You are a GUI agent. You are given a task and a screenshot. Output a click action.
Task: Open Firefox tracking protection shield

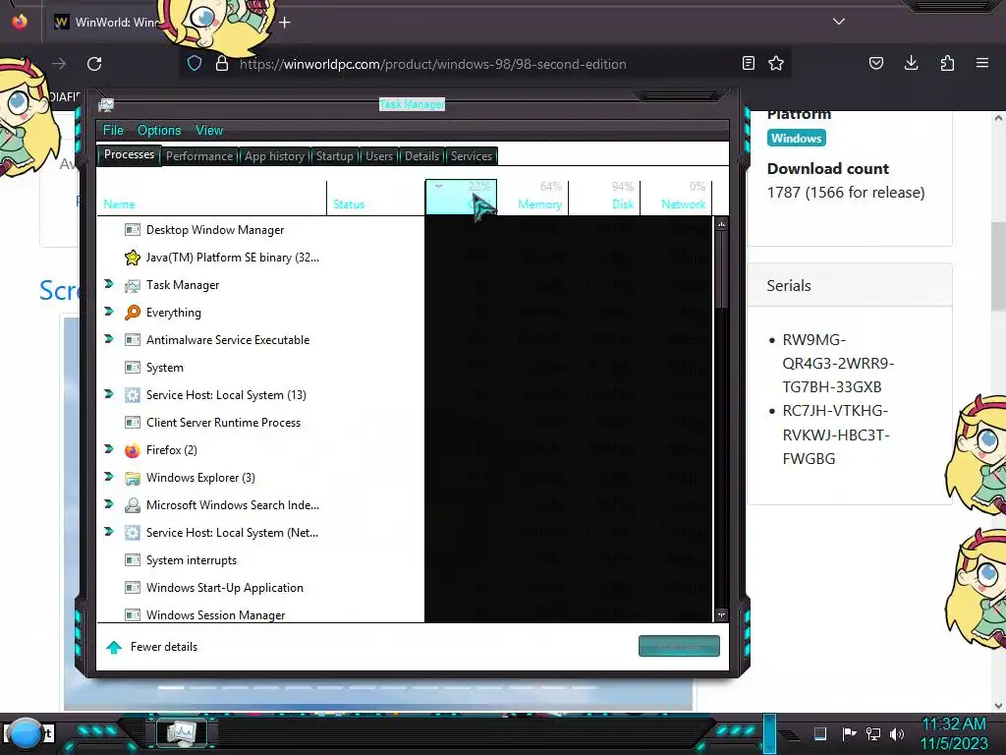[195, 64]
